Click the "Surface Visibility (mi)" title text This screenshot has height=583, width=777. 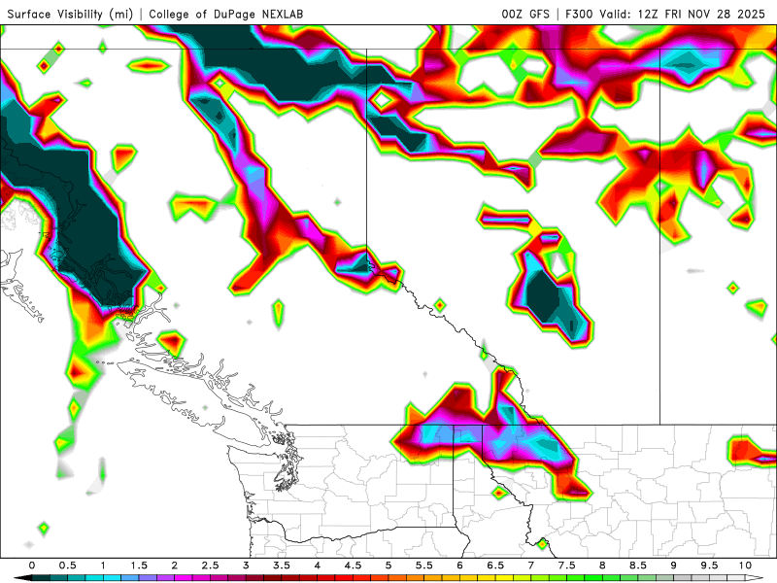coord(70,15)
